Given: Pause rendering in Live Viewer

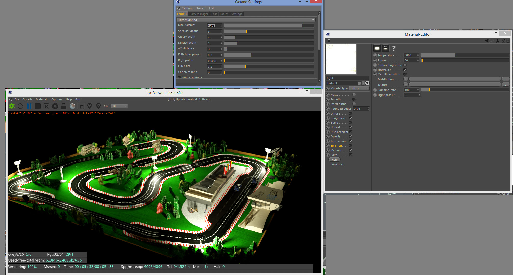Looking at the screenshot, I should [29, 106].
